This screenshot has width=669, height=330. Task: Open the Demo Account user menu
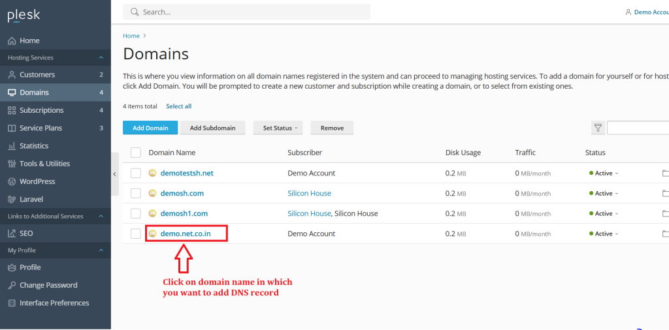click(647, 12)
